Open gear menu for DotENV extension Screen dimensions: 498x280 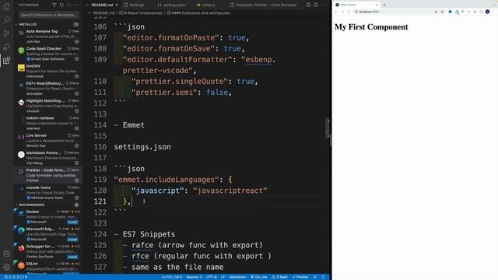[x=76, y=76]
